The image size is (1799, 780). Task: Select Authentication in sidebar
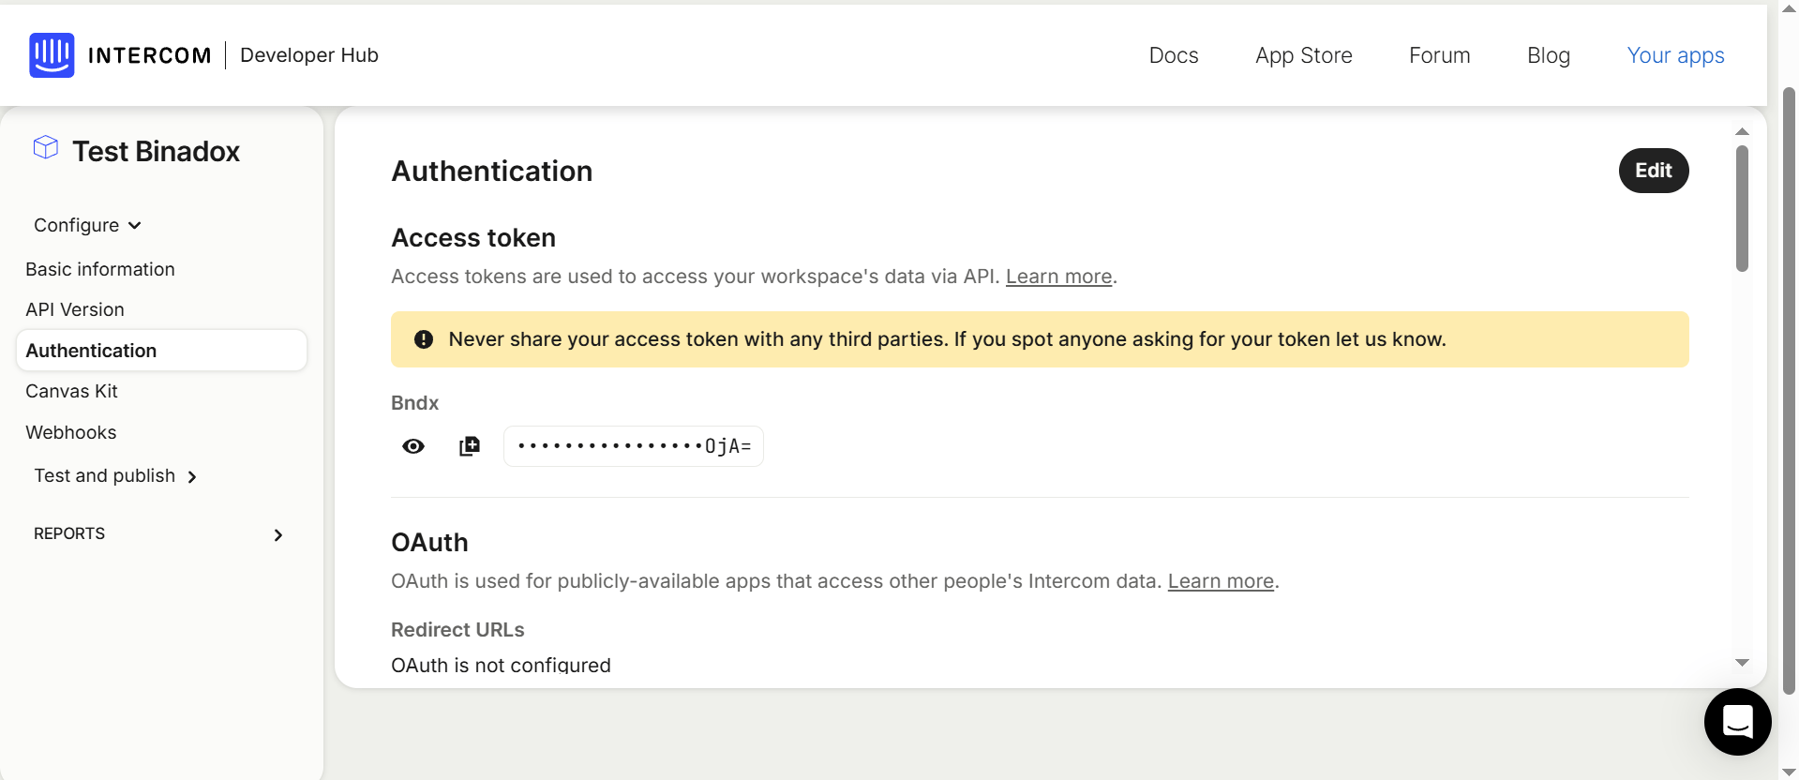click(x=161, y=351)
